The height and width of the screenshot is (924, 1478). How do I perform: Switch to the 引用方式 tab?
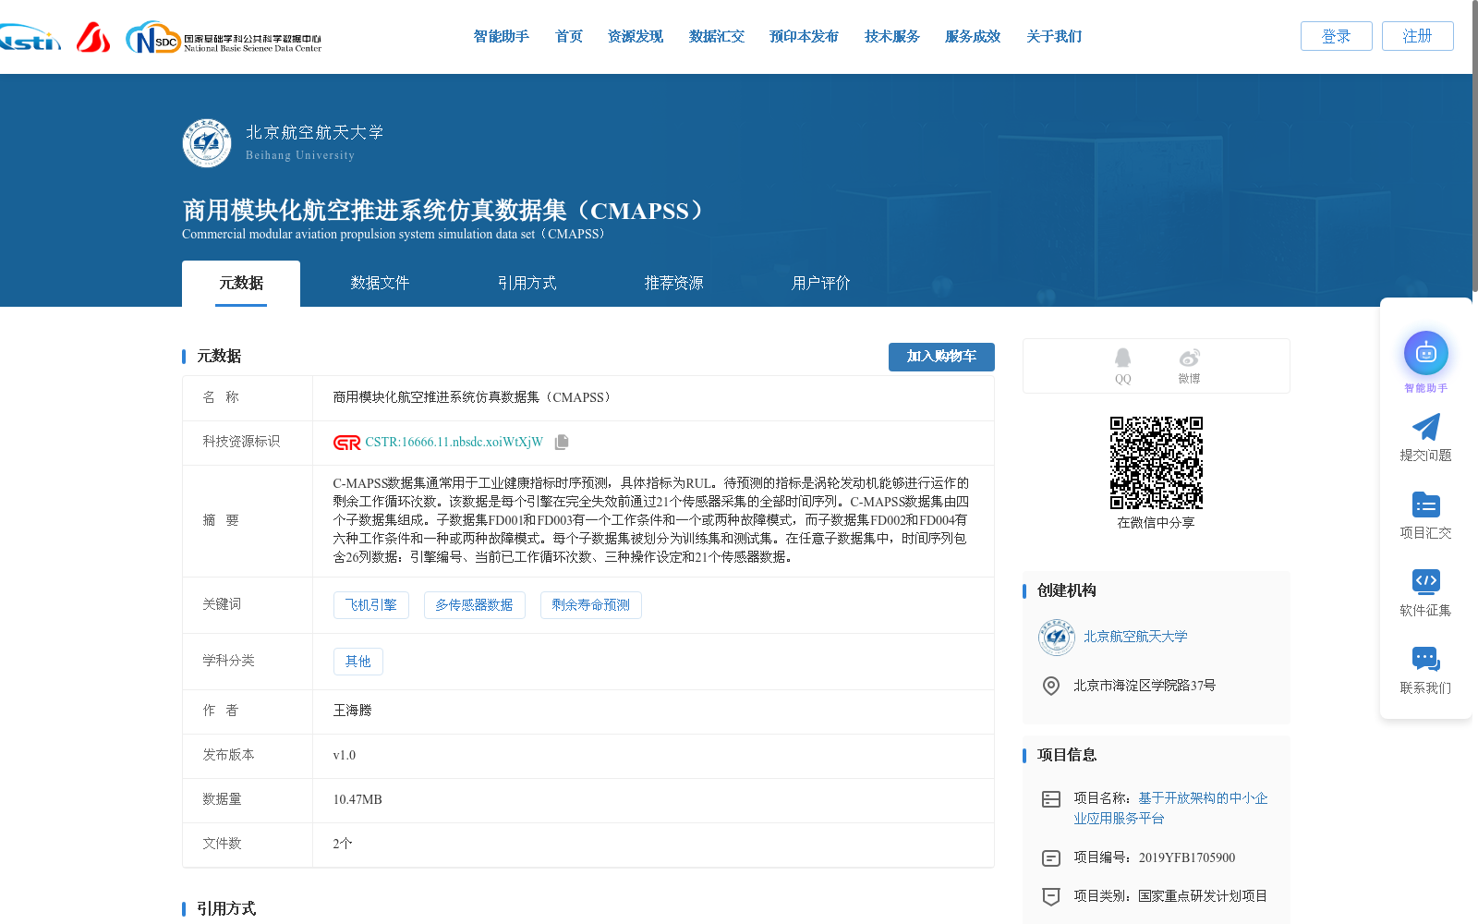(527, 284)
